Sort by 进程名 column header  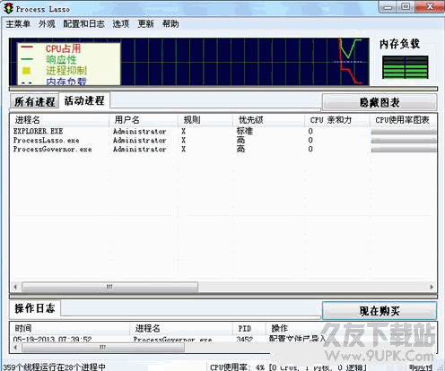click(x=60, y=120)
